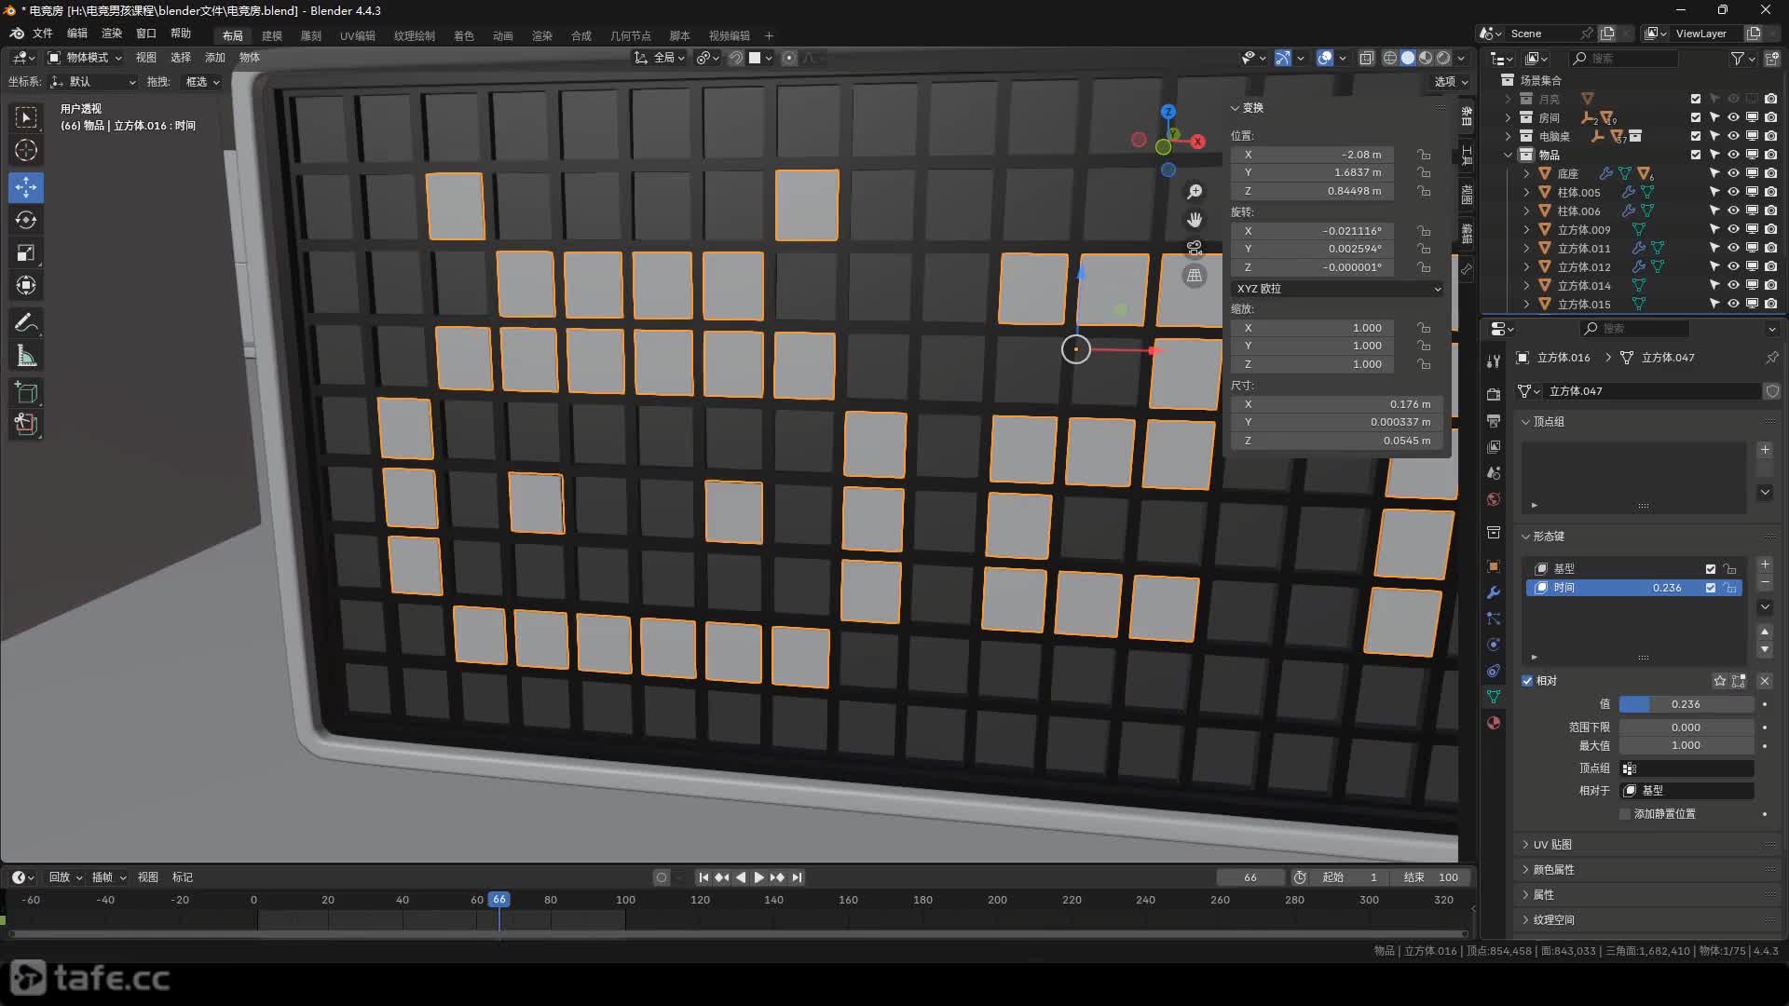This screenshot has width=1789, height=1006.
Task: Select the Scale tool
Action: pos(26,252)
